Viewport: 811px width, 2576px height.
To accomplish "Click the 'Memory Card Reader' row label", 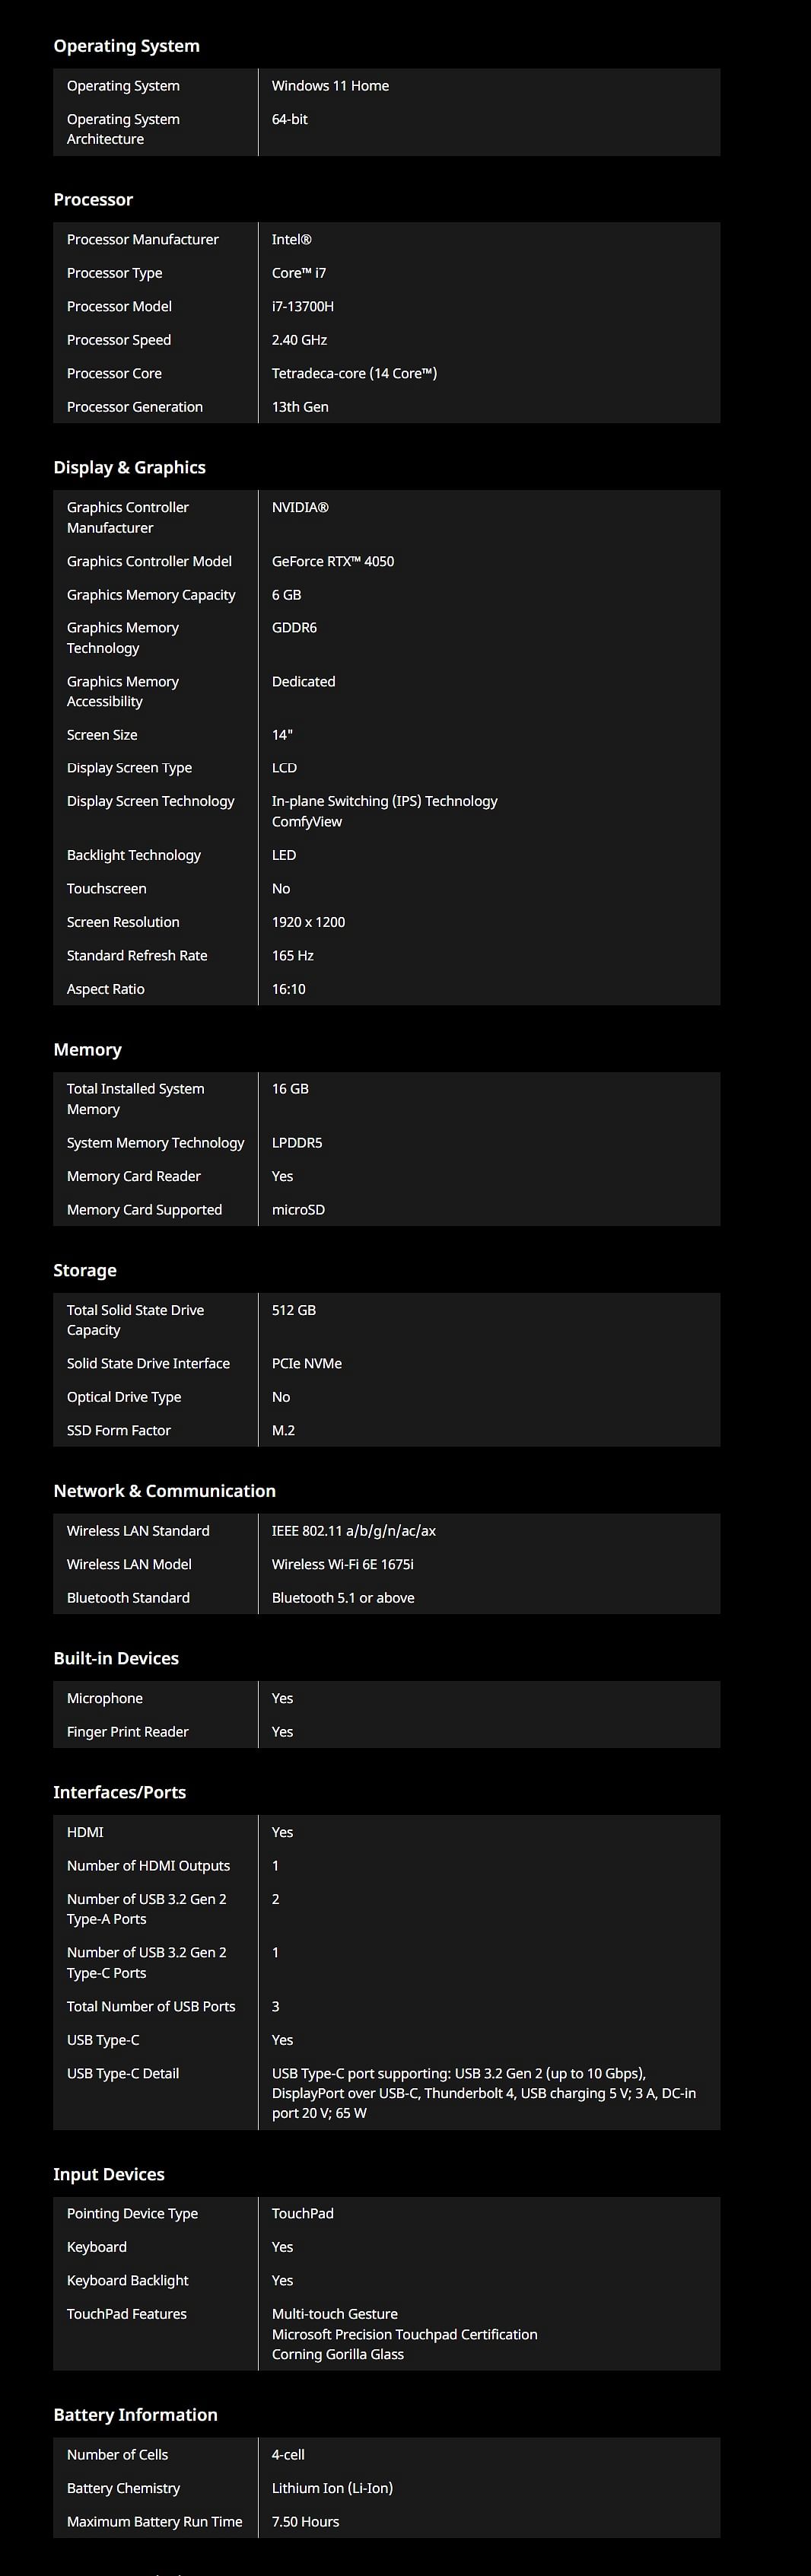I will click(134, 1176).
